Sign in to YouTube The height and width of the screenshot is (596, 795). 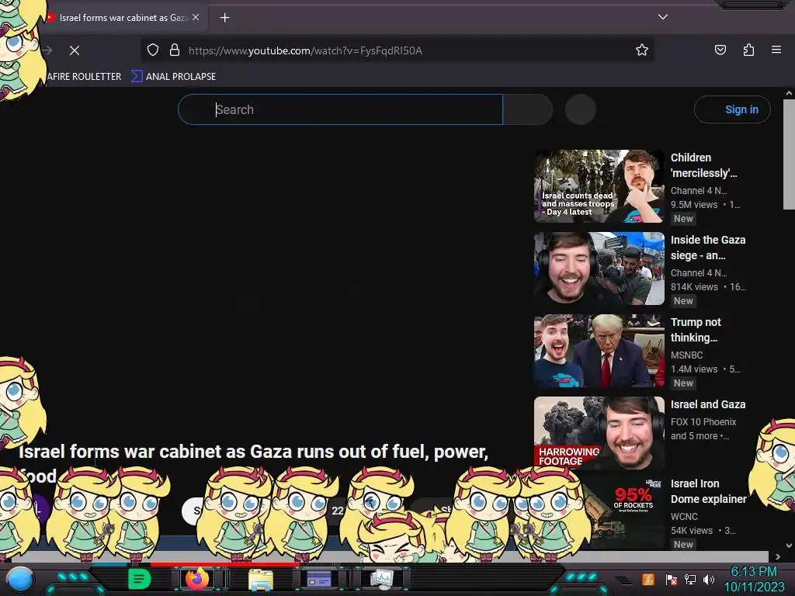(732, 109)
